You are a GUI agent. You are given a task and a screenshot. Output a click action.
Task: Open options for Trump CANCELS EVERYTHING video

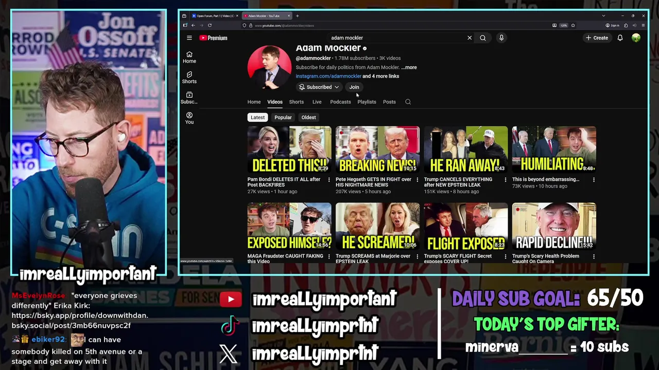coord(506,180)
